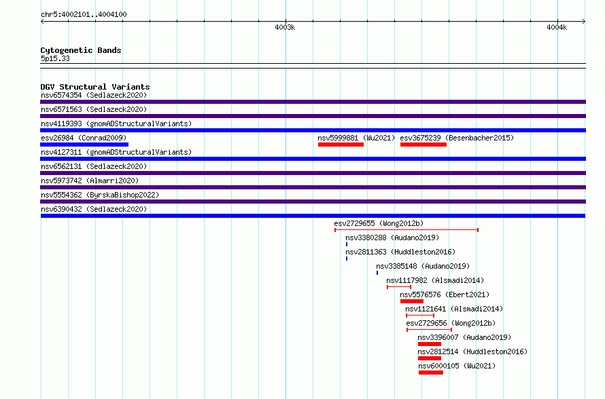
Task: Click the purple bar under nsv6562131
Action: [313, 173]
